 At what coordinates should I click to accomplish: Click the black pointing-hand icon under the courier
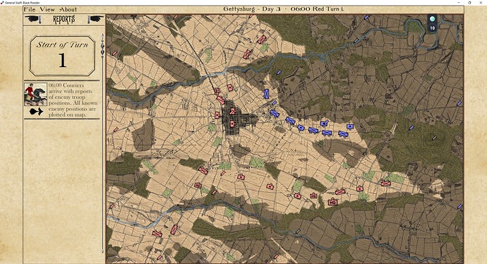(x=36, y=112)
